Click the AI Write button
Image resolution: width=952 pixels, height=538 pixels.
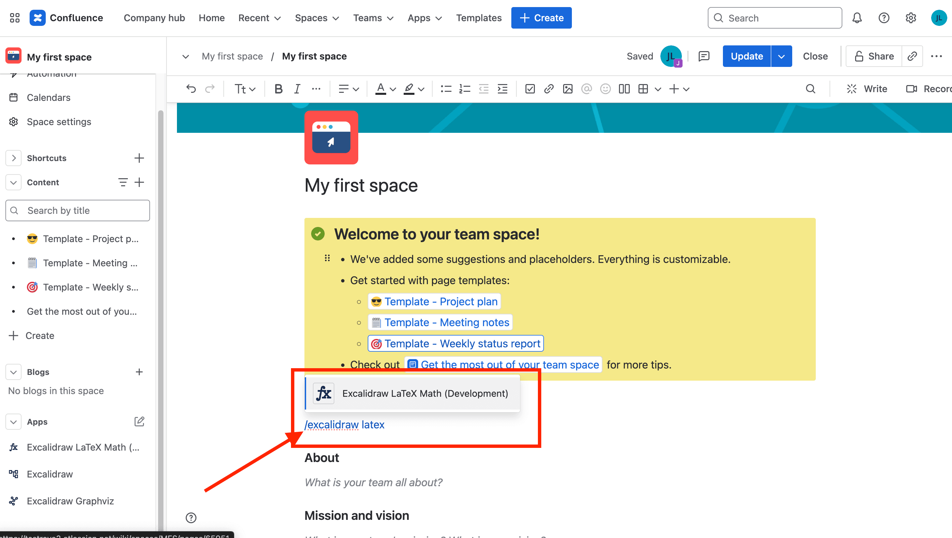pyautogui.click(x=867, y=89)
